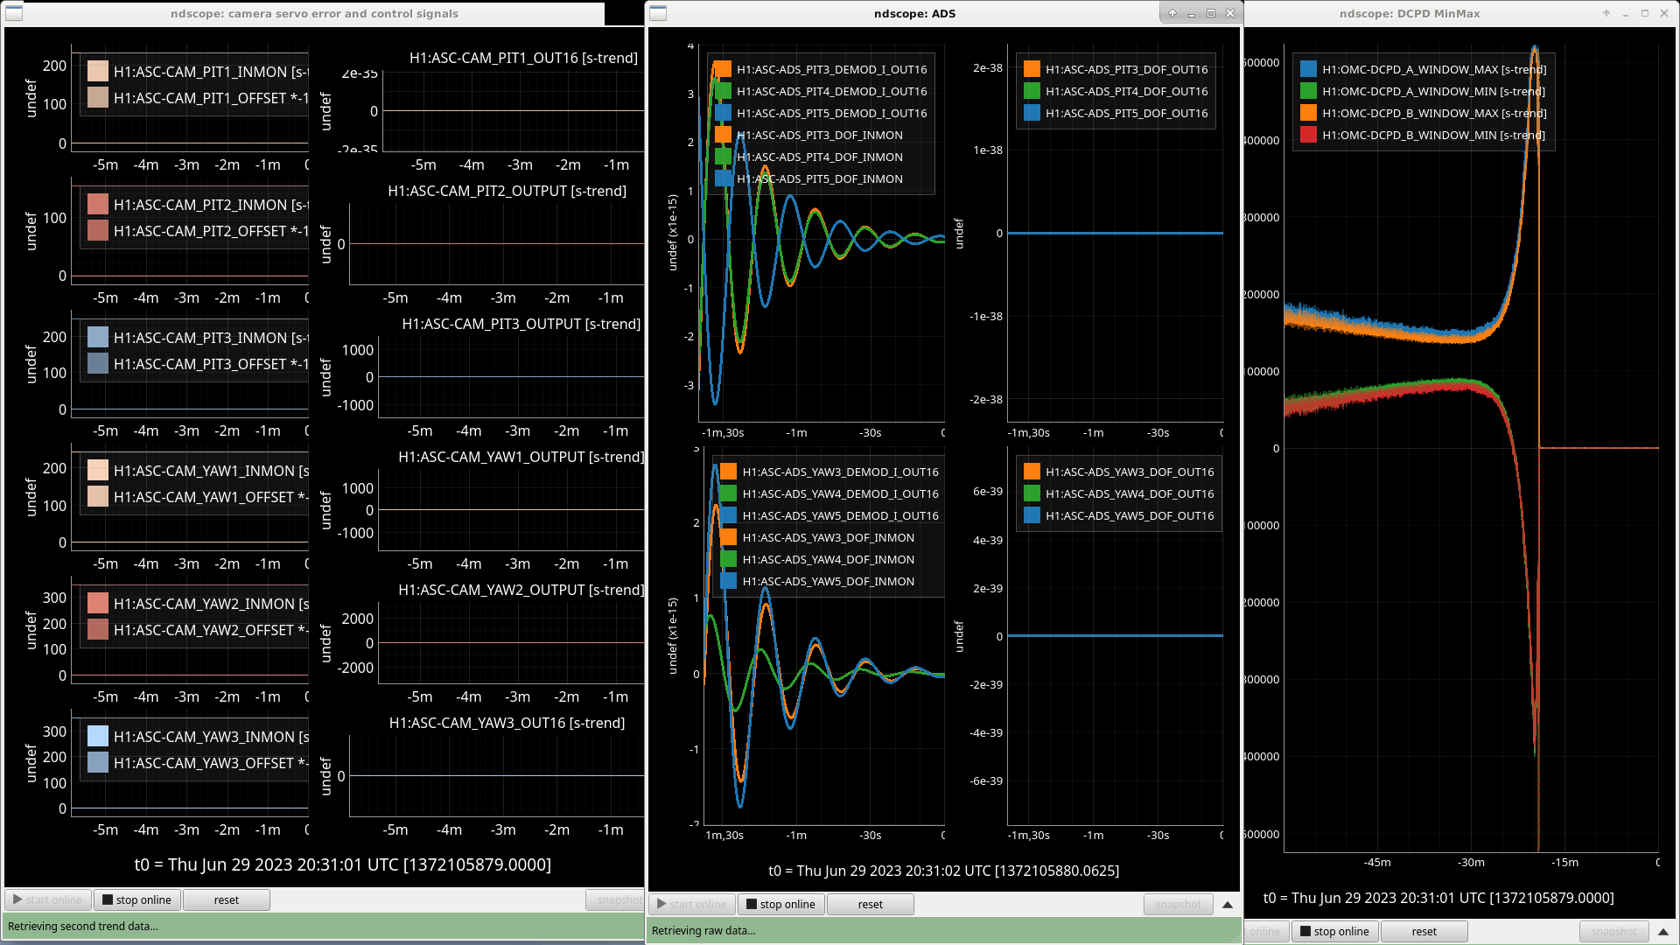This screenshot has width=1680, height=945.
Task: Maximize the ADS window via title bar icon
Action: [1211, 13]
